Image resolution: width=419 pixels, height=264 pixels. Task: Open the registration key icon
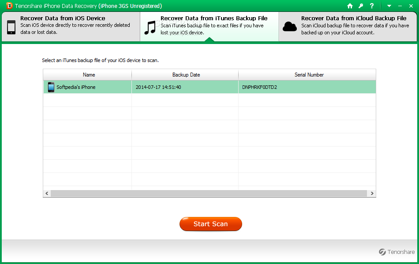(361, 6)
